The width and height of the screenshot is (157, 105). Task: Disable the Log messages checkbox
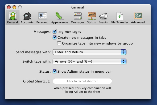[x=55, y=32]
